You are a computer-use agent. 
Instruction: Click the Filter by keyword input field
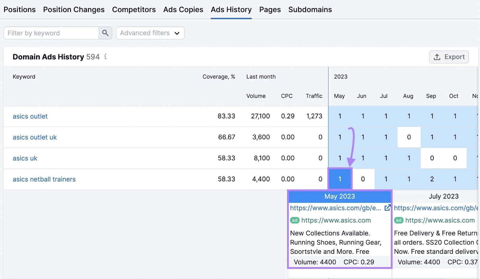51,33
